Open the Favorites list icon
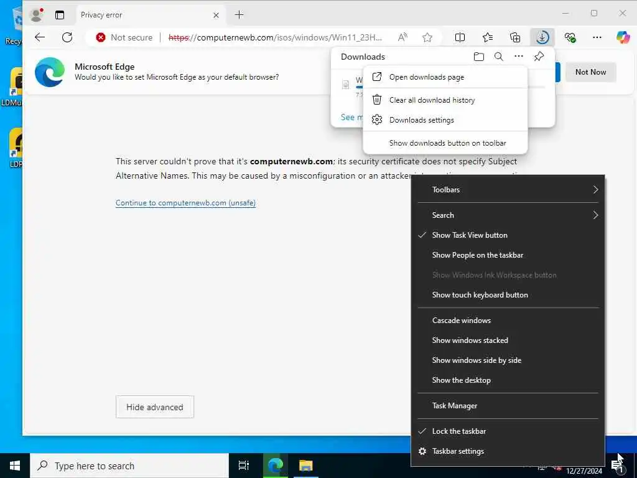Viewport: 637px width, 478px height. [x=488, y=37]
